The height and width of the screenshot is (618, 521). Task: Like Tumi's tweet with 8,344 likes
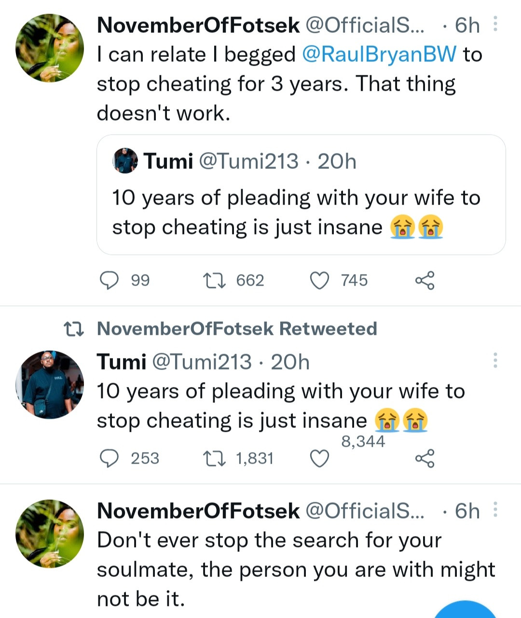(x=319, y=458)
